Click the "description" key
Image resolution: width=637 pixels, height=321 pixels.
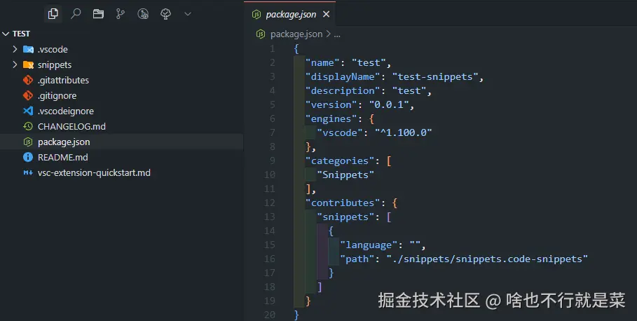343,90
